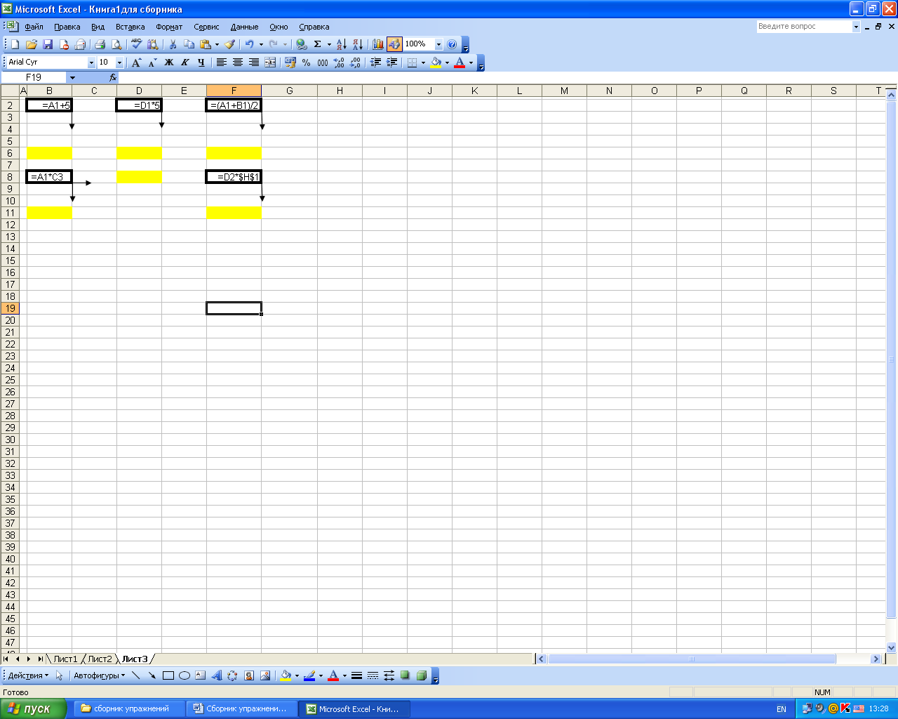Create a new workbook with New icon
Screen dimensions: 898x719
point(15,44)
